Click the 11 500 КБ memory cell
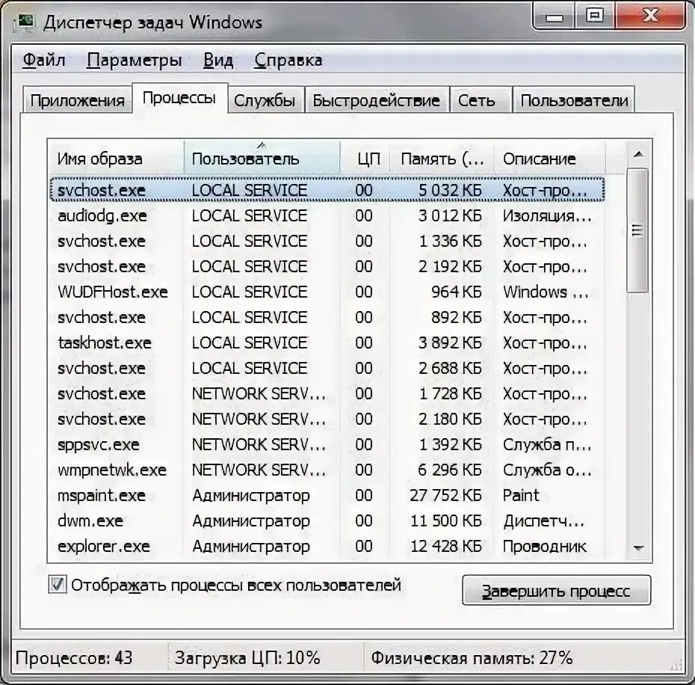Screen dimensions: 695x685 point(445,520)
